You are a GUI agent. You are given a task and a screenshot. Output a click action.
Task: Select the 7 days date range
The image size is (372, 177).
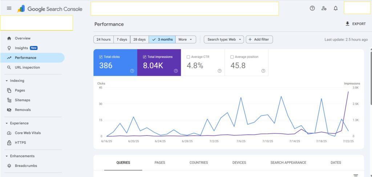tap(122, 39)
